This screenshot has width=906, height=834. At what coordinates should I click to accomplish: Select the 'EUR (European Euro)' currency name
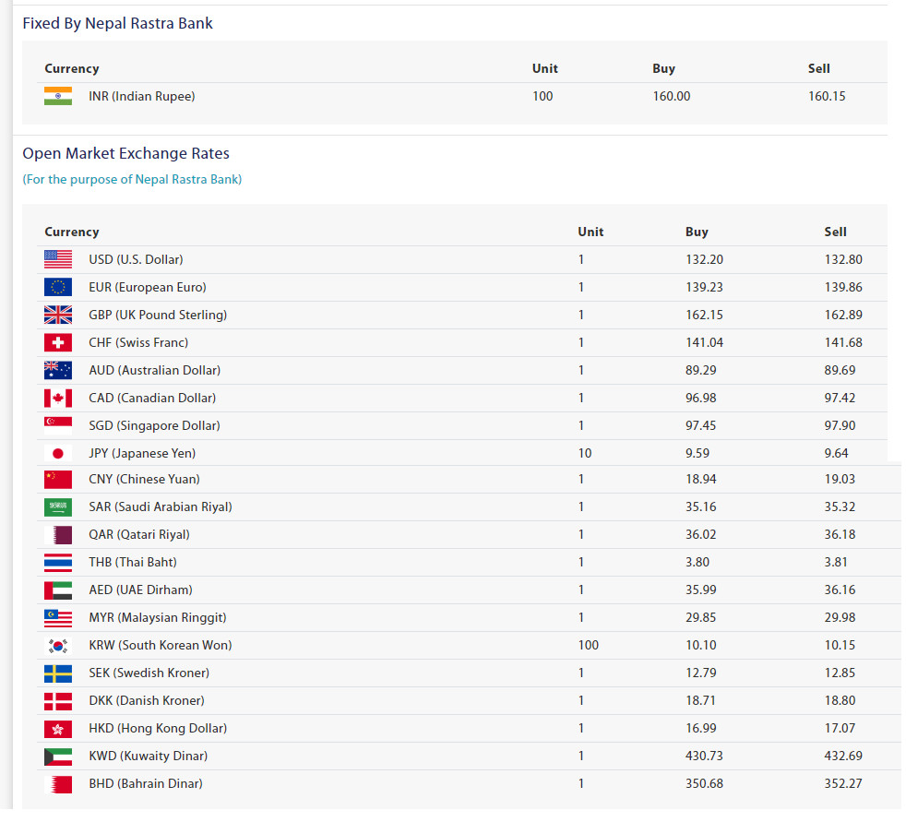coord(148,287)
